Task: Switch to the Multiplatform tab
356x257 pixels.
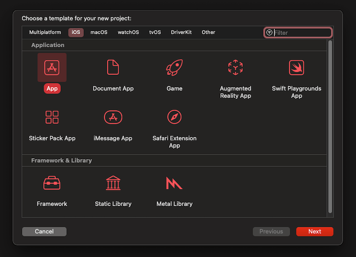Action: point(45,32)
